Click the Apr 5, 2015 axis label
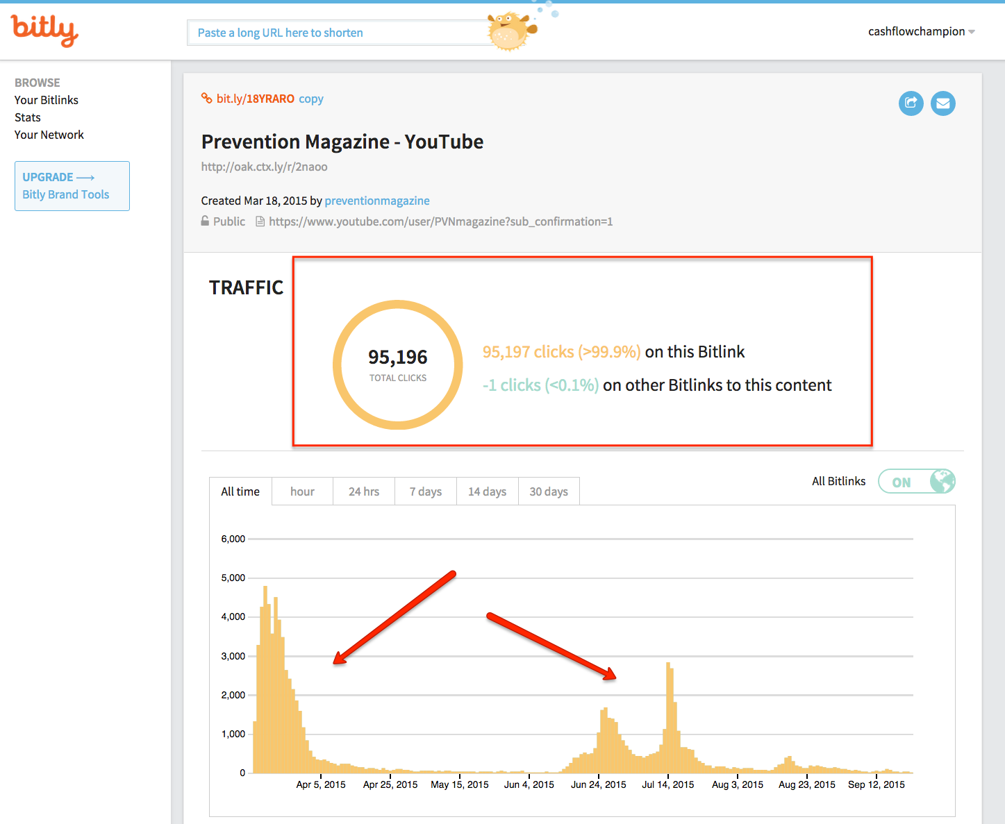Viewport: 1005px width, 824px height. tap(321, 784)
